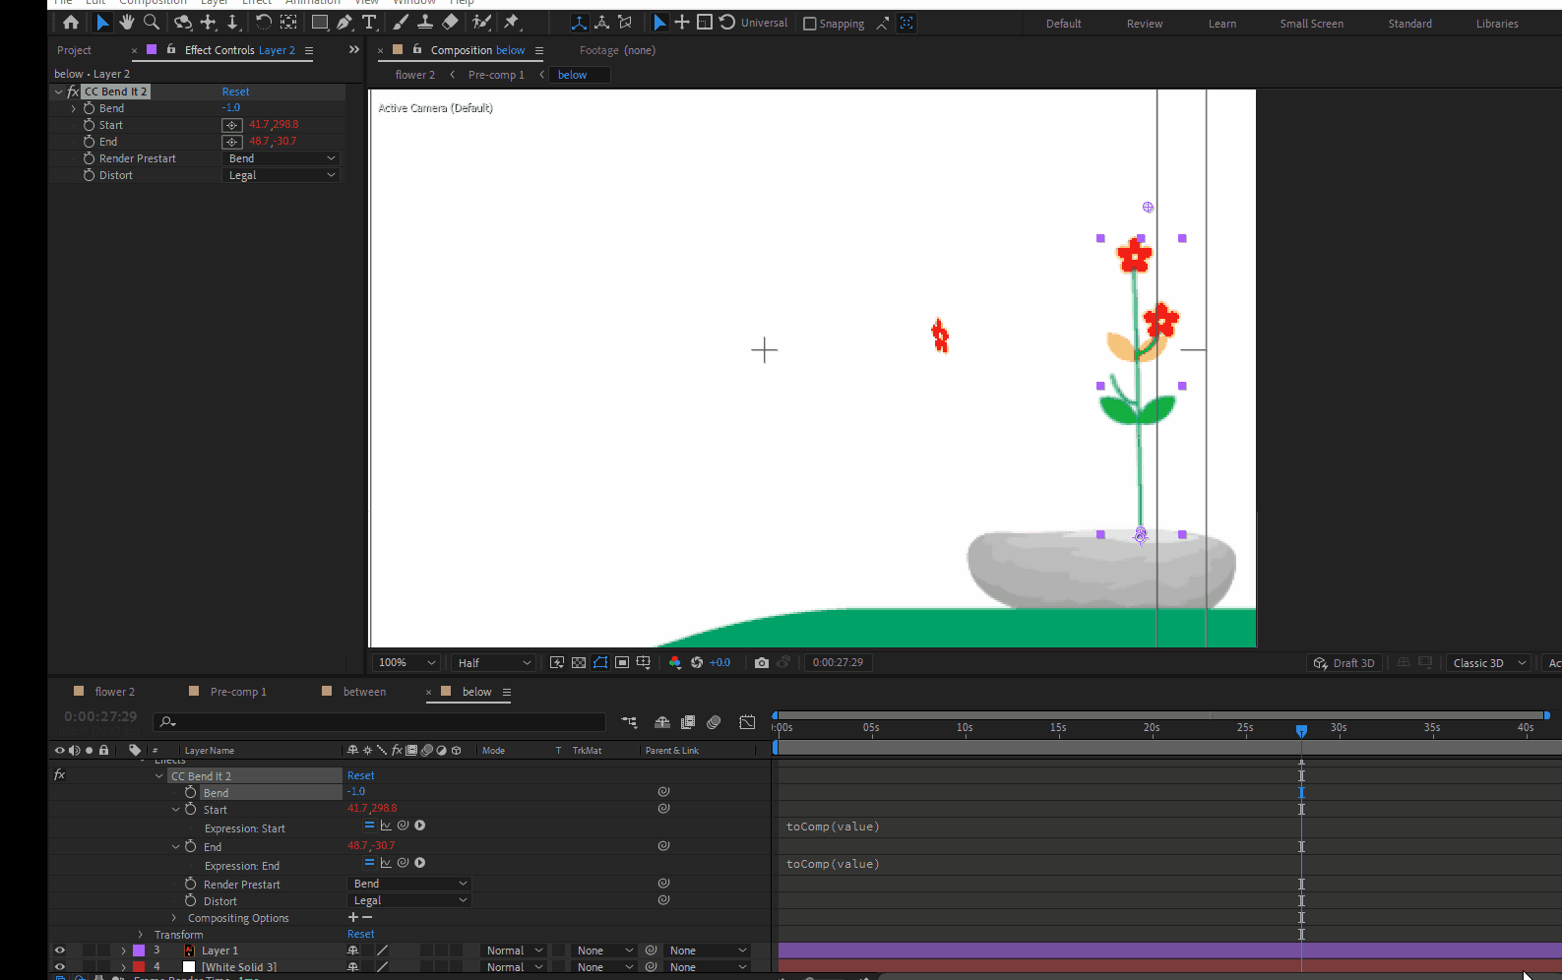Hide Layer 1 with eye icon

pyautogui.click(x=59, y=950)
